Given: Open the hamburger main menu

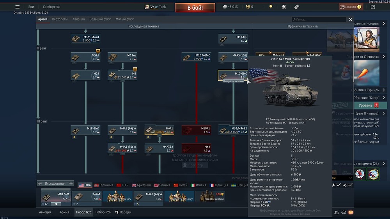Looking at the screenshot, I should 18,7.
